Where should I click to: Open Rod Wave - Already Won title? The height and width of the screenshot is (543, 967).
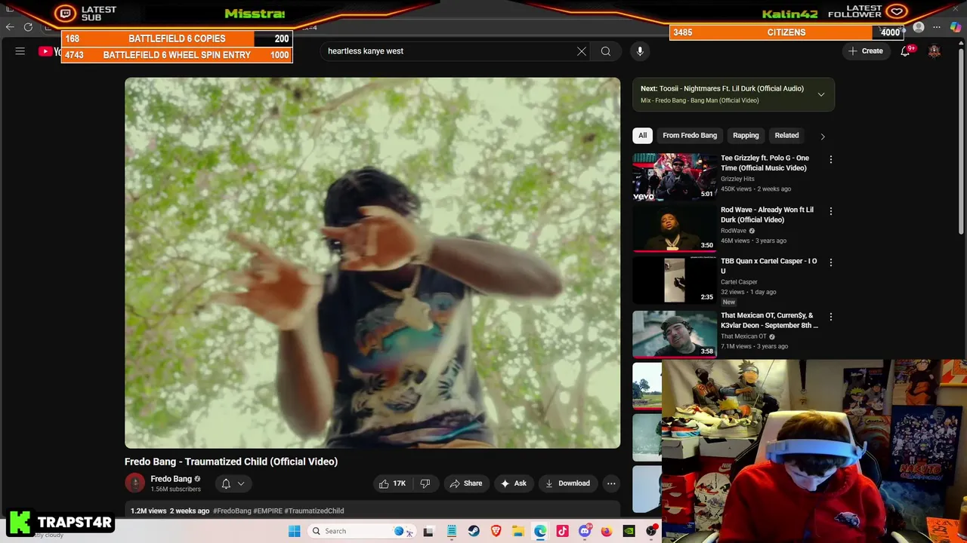(x=767, y=214)
